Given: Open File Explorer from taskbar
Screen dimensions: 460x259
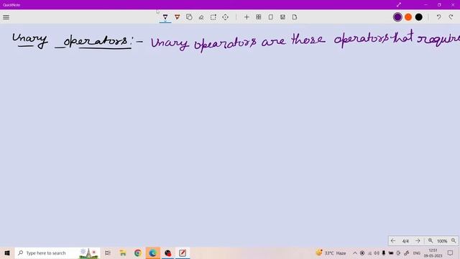Looking at the screenshot, I should point(123,253).
